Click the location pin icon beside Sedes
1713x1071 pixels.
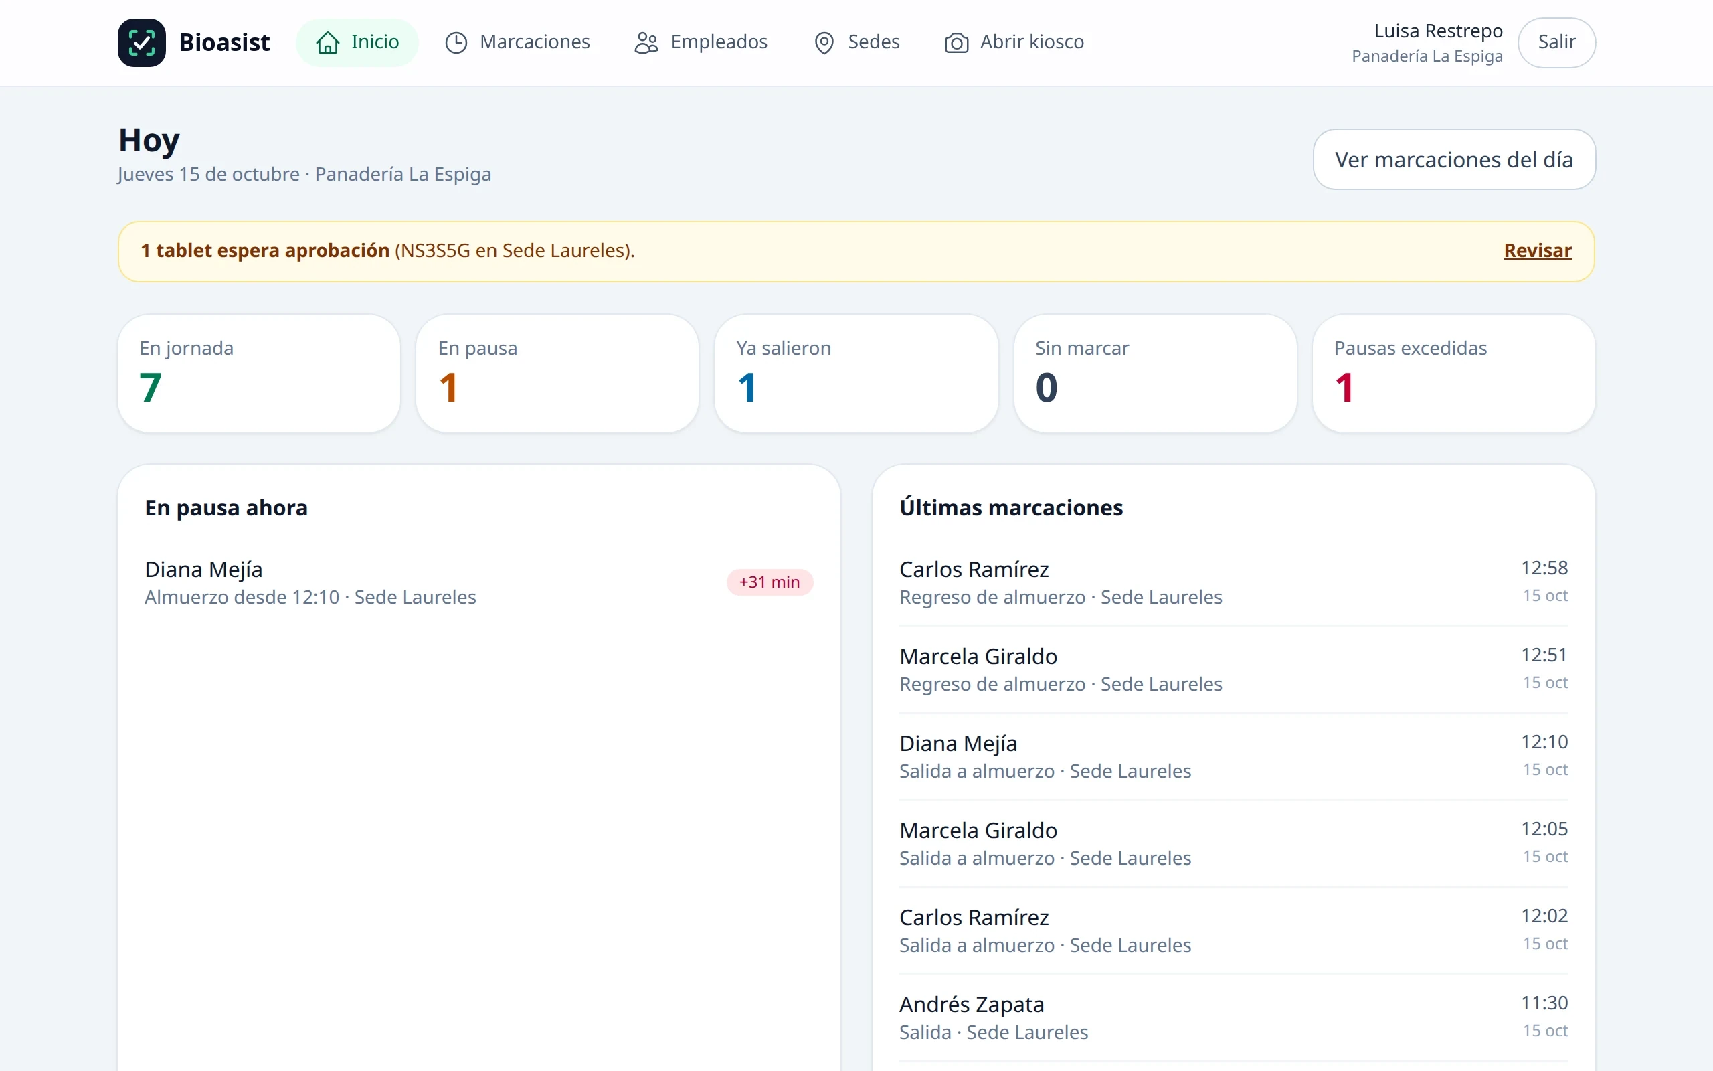click(824, 42)
